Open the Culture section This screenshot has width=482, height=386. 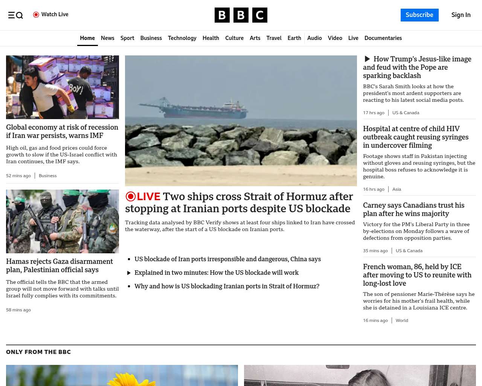click(234, 38)
